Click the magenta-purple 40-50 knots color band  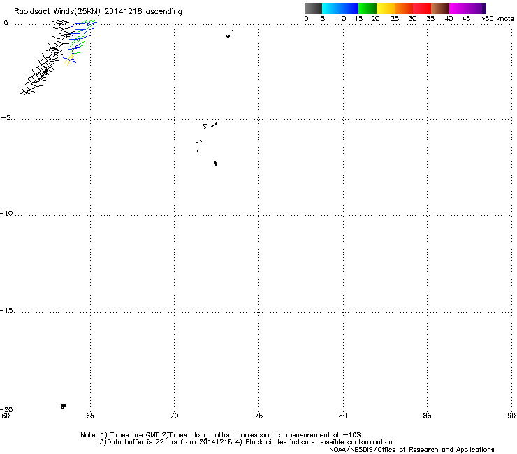[x=467, y=8]
